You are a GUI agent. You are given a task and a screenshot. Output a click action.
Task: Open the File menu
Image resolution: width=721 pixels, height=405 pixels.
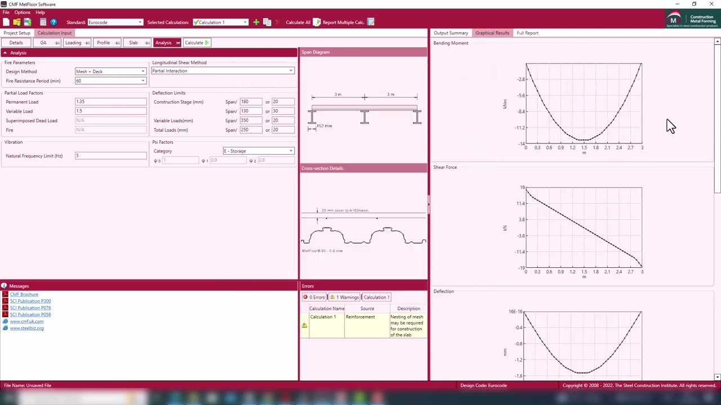[6, 12]
